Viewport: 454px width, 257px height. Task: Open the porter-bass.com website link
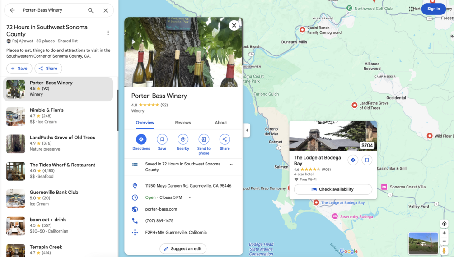pos(161,209)
